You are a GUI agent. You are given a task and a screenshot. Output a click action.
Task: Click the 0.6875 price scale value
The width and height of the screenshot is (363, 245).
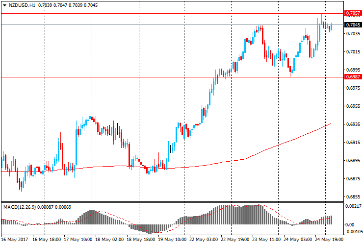[353, 179]
